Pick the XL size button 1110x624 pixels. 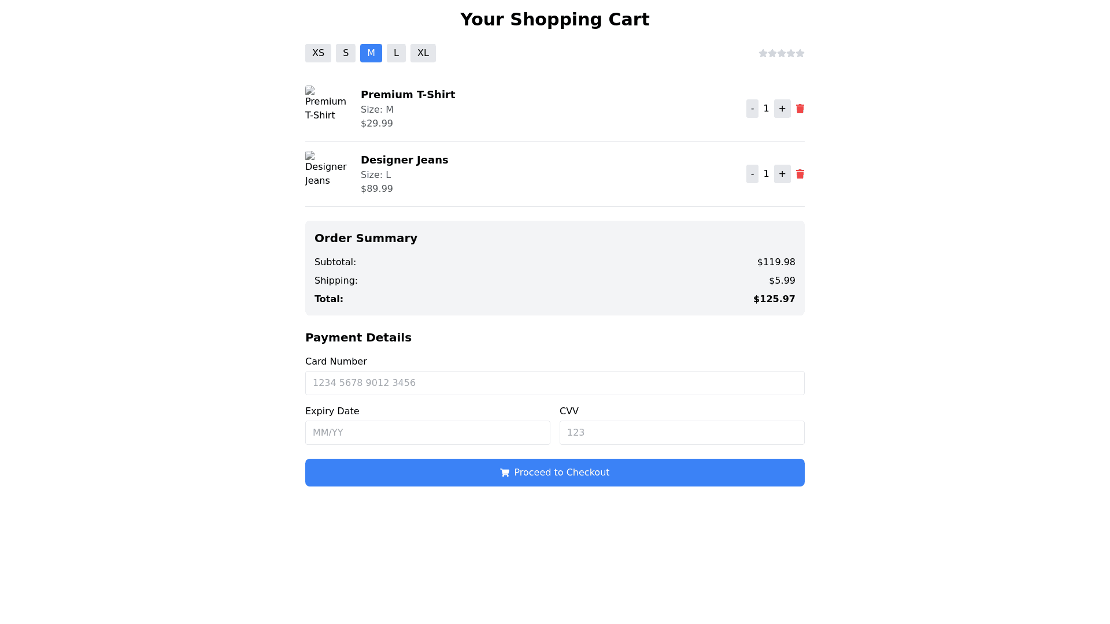click(x=423, y=53)
